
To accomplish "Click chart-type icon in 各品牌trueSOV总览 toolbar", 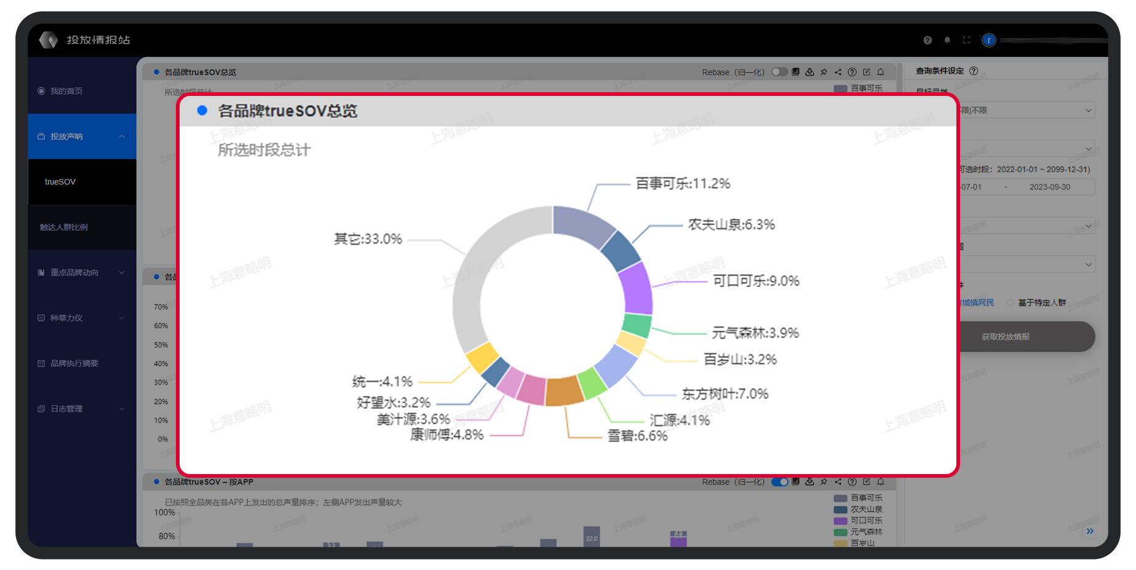I will point(795,72).
